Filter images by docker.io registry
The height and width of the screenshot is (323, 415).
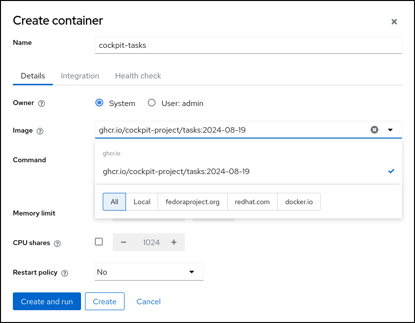(x=299, y=202)
